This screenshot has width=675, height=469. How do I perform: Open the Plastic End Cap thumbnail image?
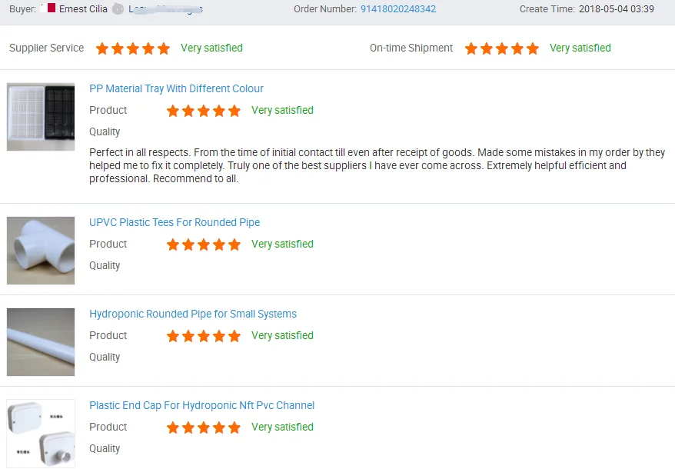coord(41,434)
